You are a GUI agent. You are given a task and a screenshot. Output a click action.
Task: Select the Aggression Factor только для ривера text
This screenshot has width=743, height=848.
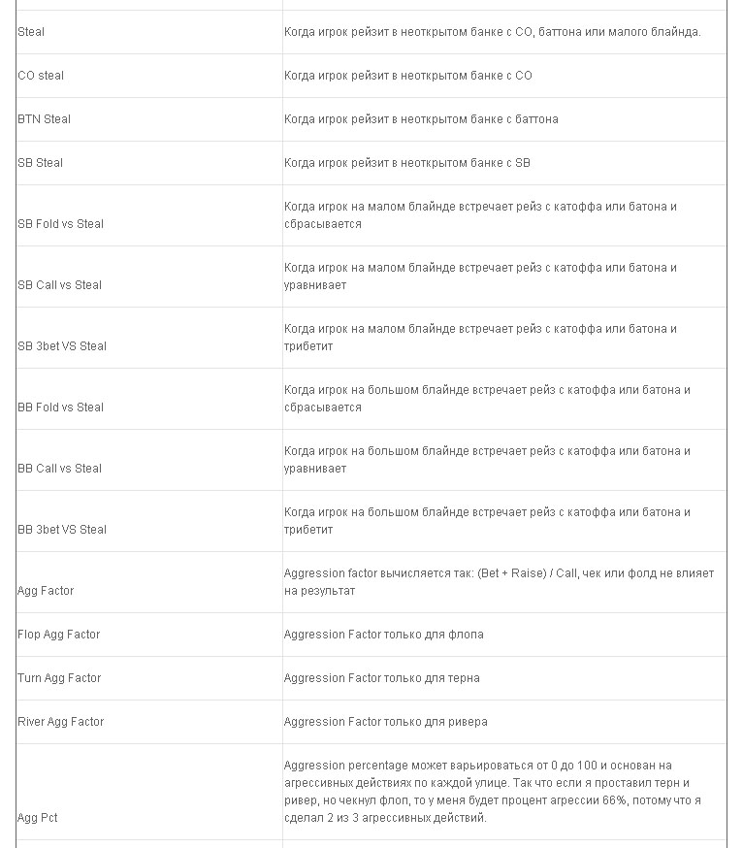tap(385, 723)
